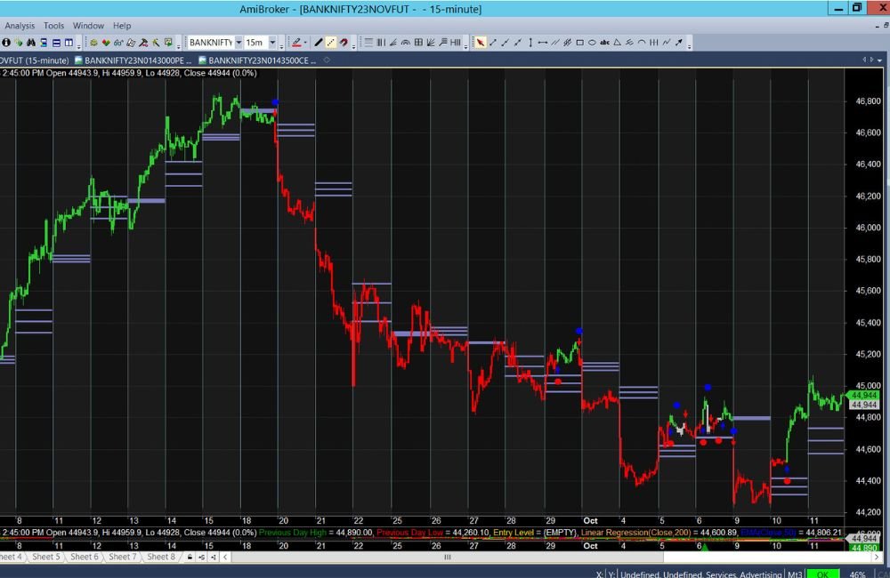Click the glasses explore icon
Image resolution: width=890 pixels, height=578 pixels.
coord(118,43)
